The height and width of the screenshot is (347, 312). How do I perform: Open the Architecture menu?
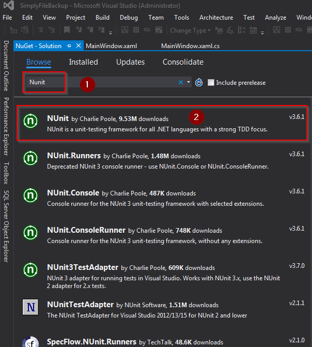point(216,18)
